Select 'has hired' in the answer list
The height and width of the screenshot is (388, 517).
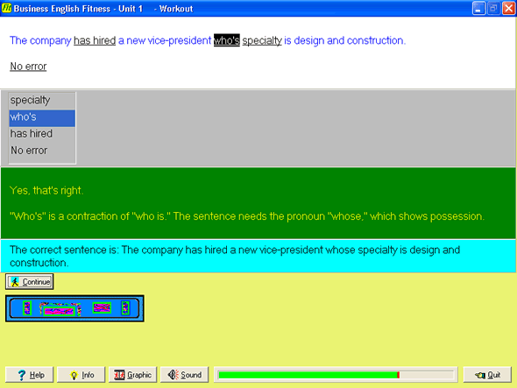42,133
